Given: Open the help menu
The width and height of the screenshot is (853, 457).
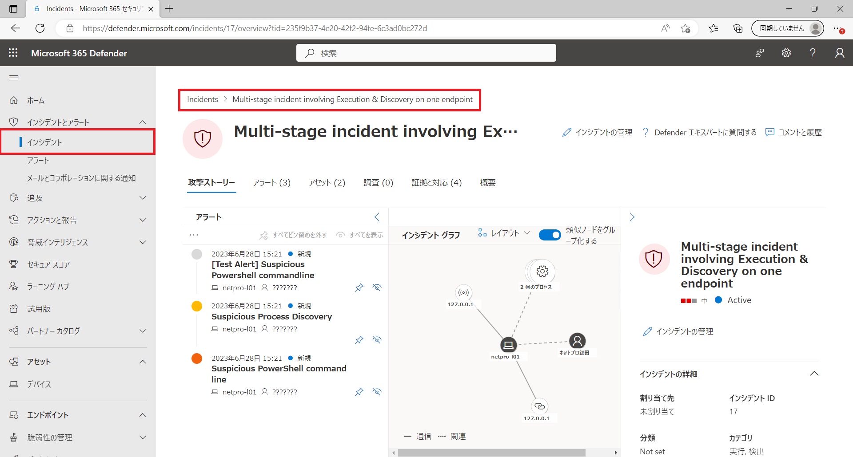Looking at the screenshot, I should [x=813, y=53].
